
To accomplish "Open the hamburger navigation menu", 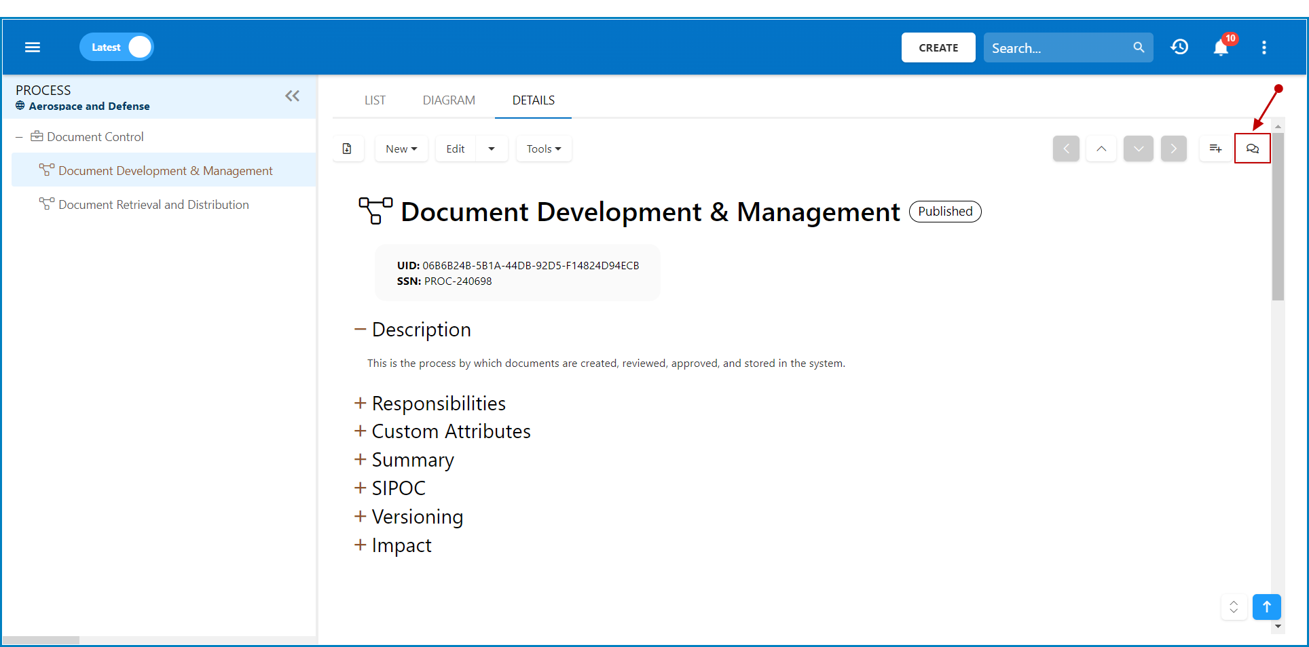I will (33, 47).
